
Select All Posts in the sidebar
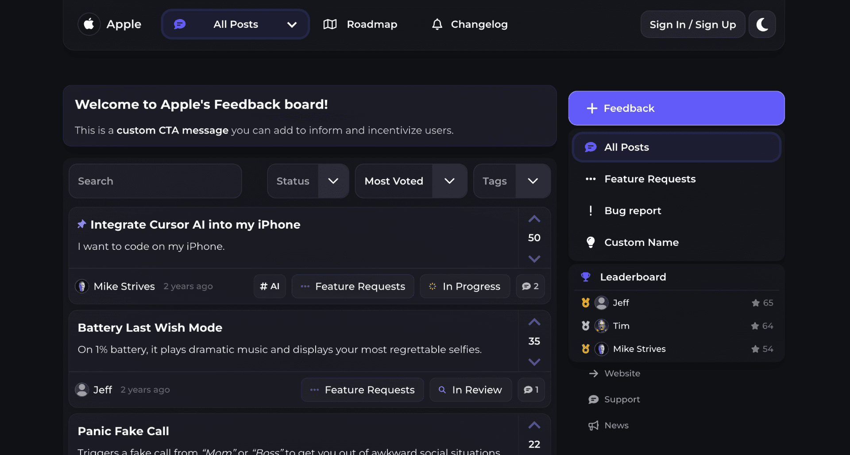click(x=676, y=147)
